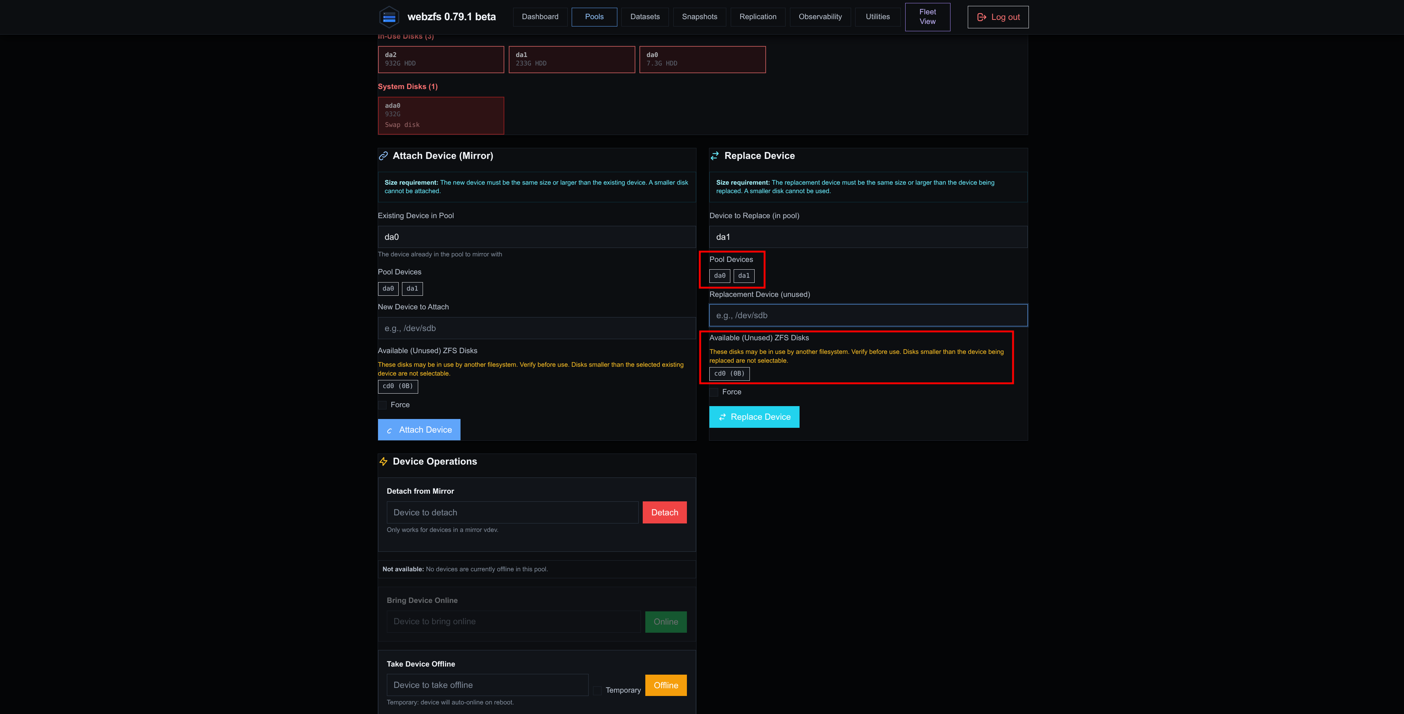Select da1 chip in Replace Pool Devices
The height and width of the screenshot is (714, 1404).
pos(744,276)
